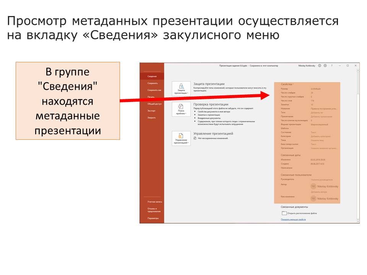Click the frowning face feedback icon
This screenshot has height=275, width=367.
325,66
